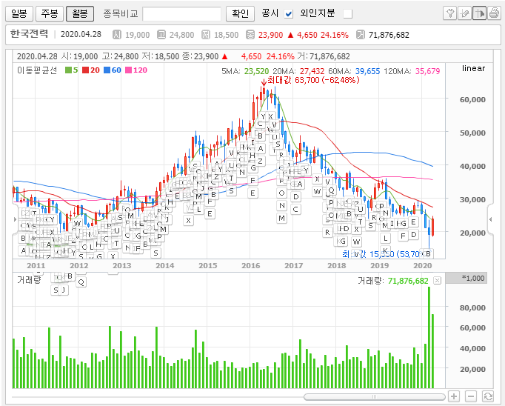Click the *1,000 volume unit label
Image resolution: width=505 pixels, height=406 pixels.
(473, 278)
